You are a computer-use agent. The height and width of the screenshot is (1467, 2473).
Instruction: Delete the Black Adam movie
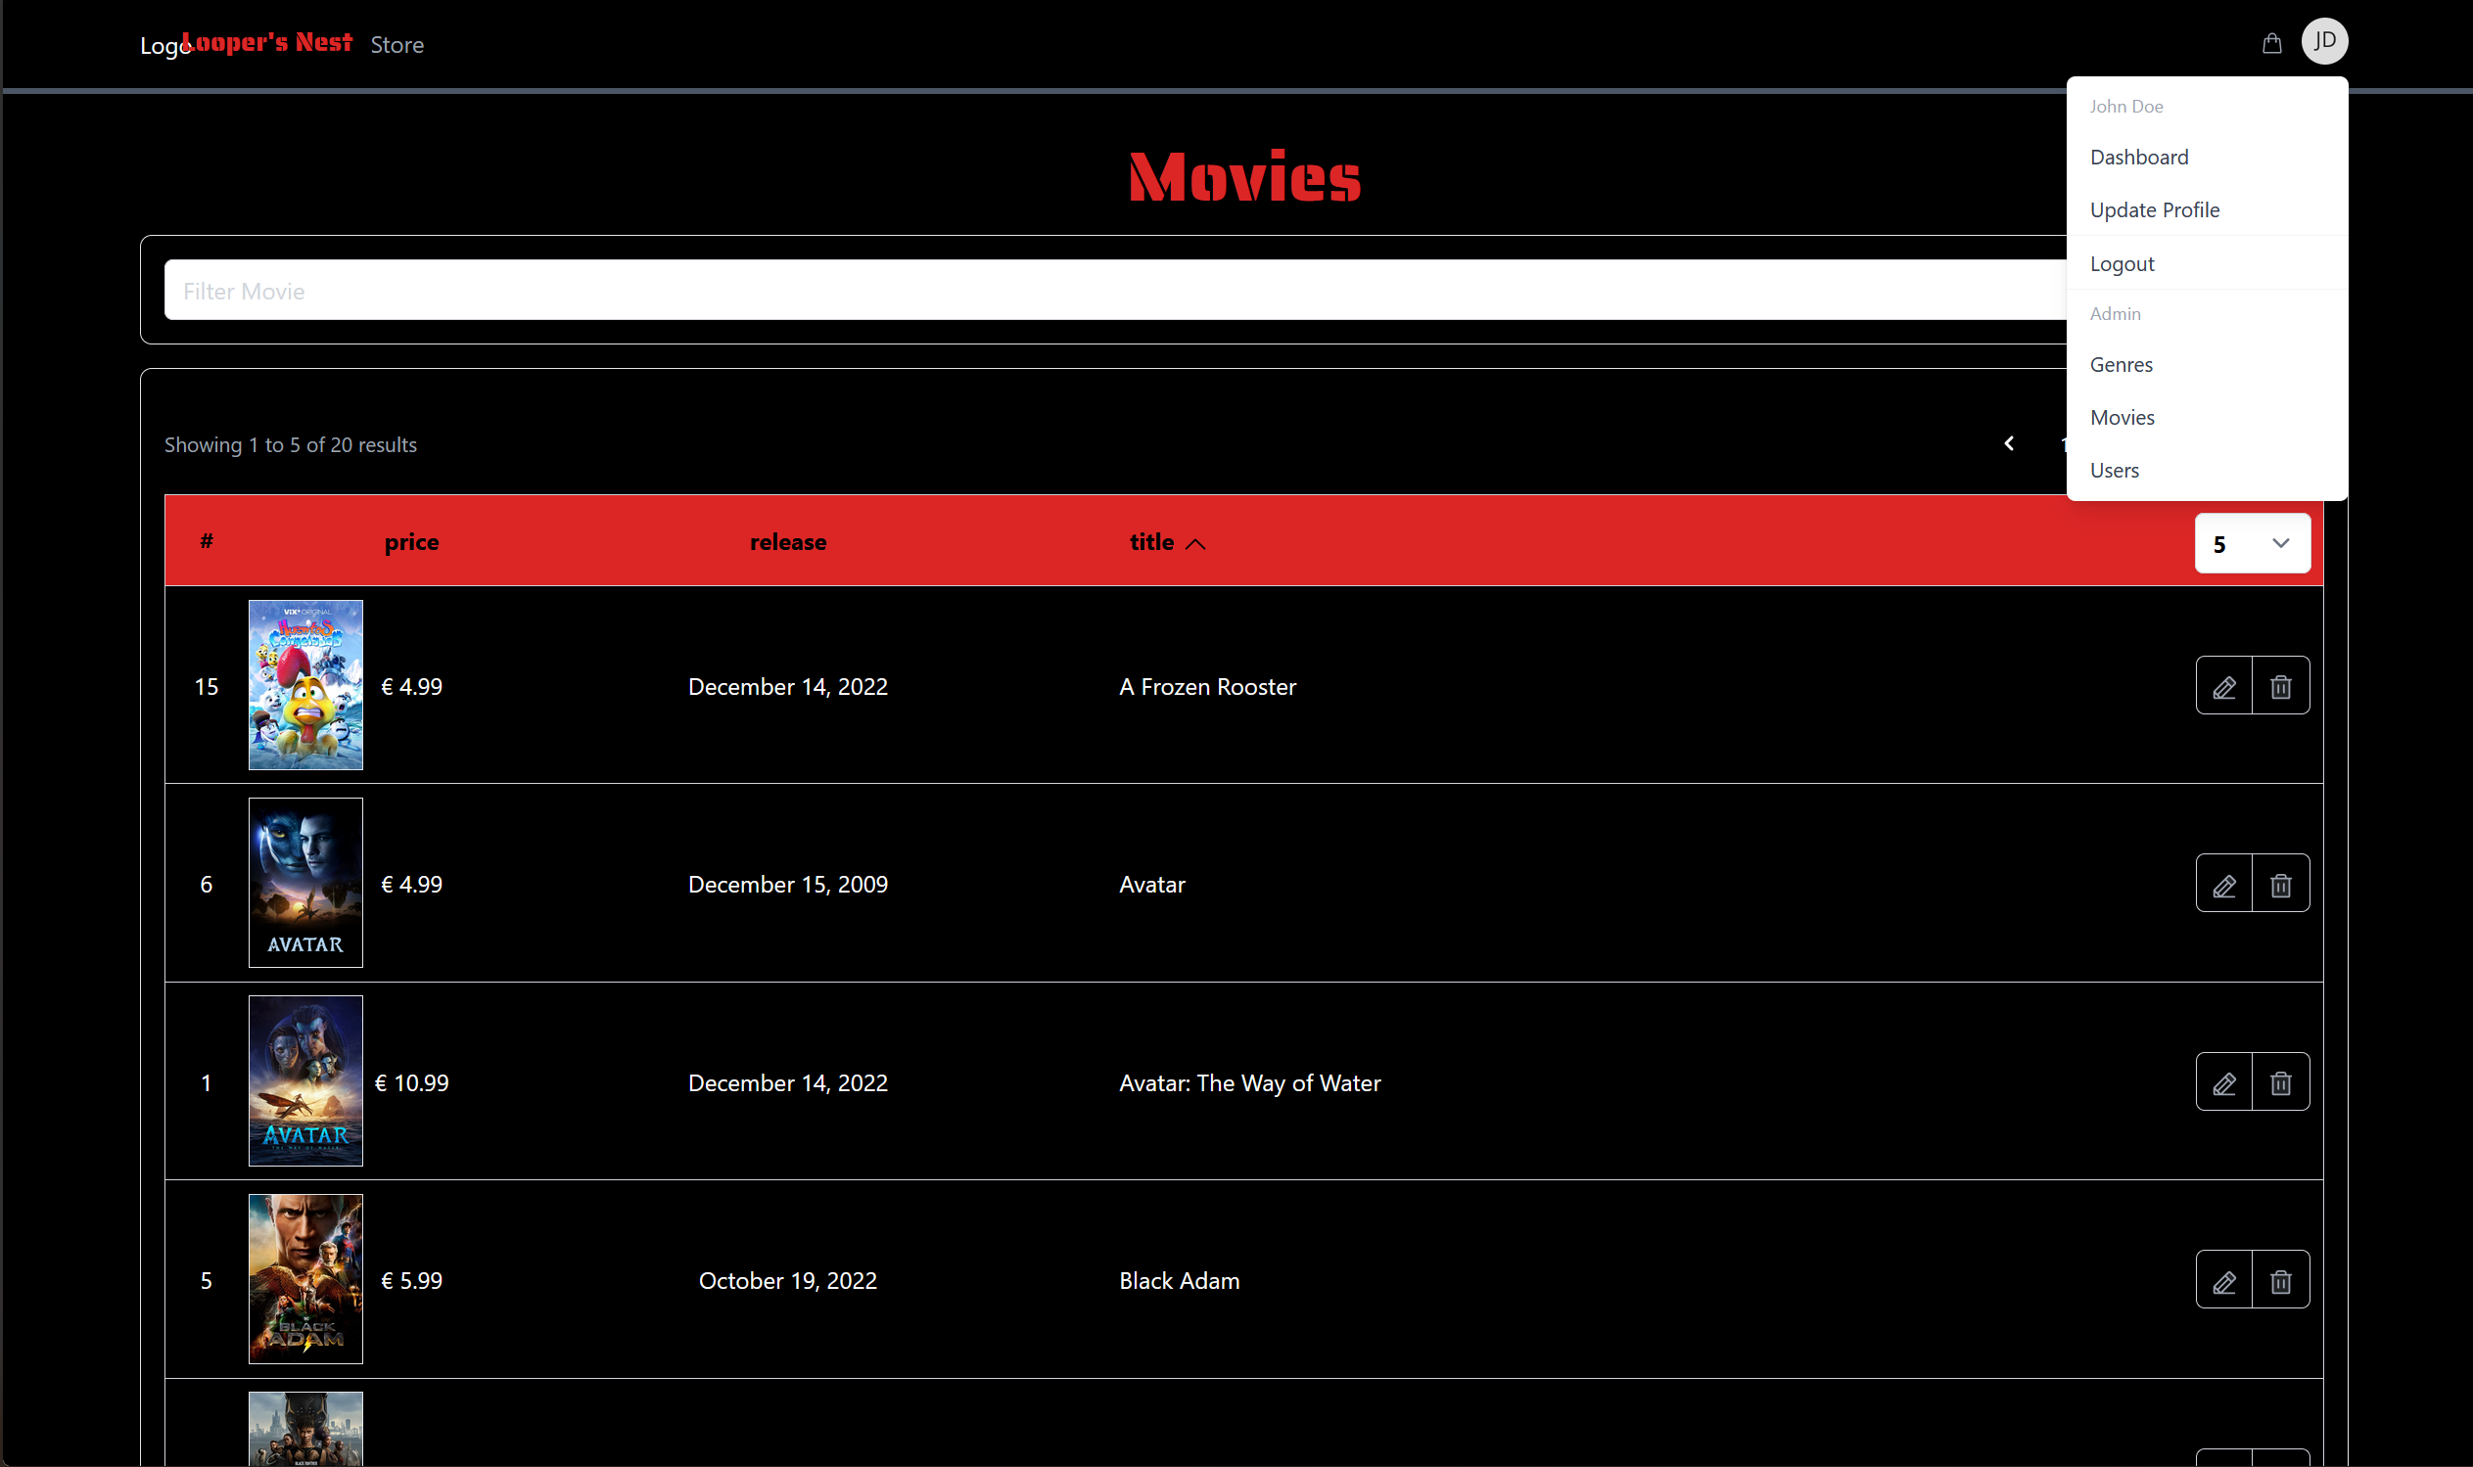[2280, 1280]
